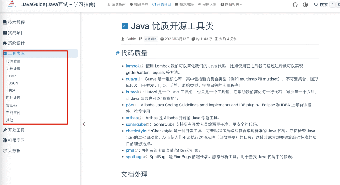Screen dimensions: 340x185
Task: Click the reading time hourglass icon
Action: coord(216,39)
